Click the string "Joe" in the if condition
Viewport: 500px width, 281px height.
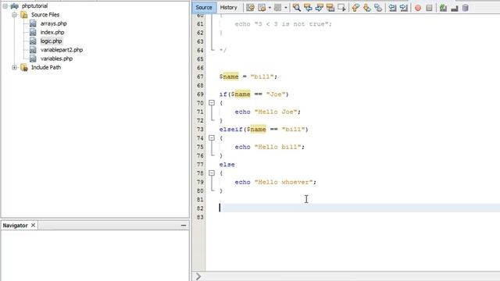276,94
